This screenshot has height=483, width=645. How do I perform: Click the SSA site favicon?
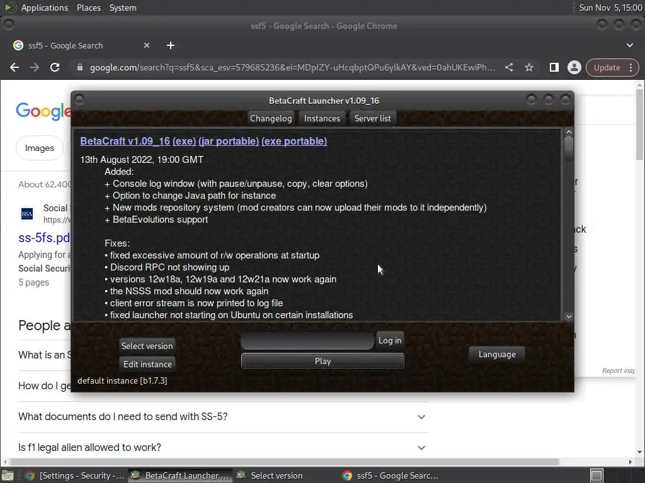[x=27, y=214]
